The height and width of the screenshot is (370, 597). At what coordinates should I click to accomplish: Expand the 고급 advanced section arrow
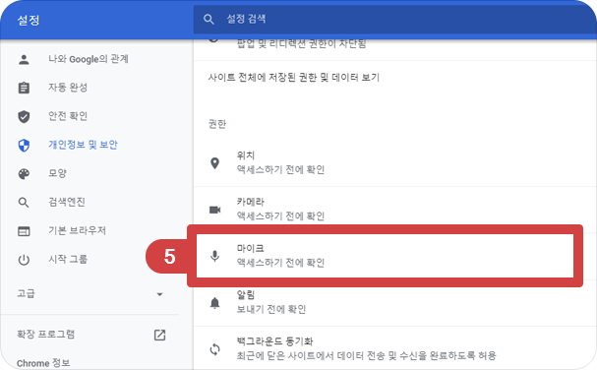click(160, 294)
